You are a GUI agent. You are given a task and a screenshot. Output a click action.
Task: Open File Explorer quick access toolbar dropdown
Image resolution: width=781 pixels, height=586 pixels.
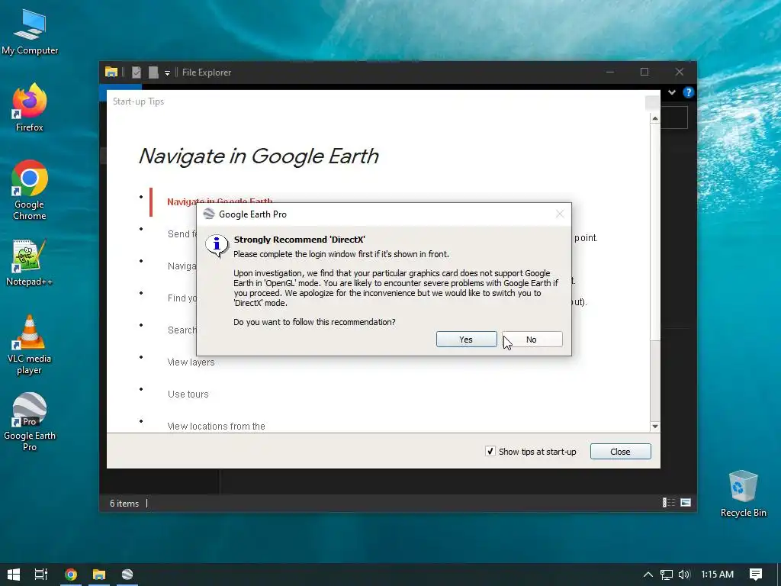(167, 72)
